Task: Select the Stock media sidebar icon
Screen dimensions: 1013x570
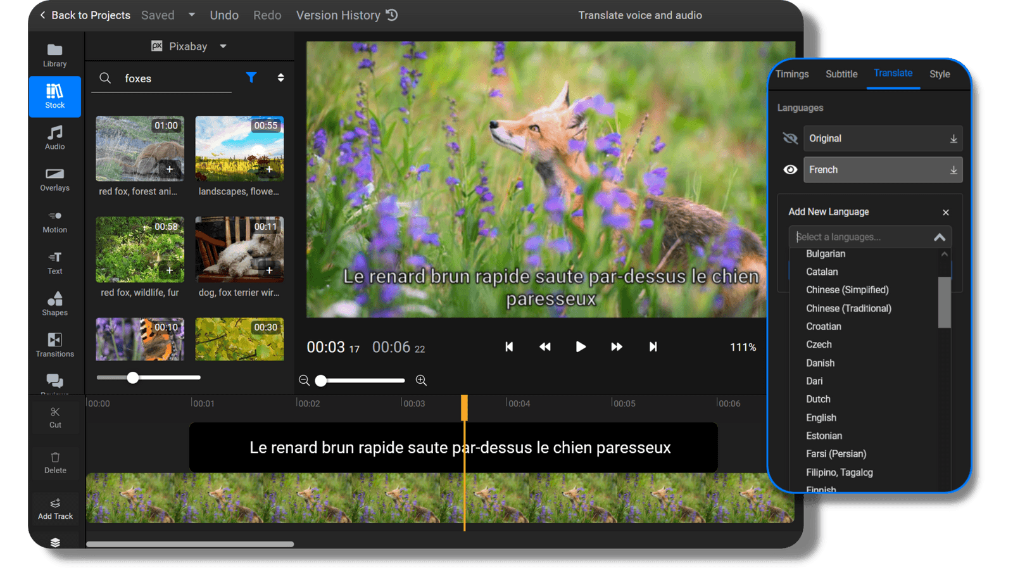Action: point(54,96)
